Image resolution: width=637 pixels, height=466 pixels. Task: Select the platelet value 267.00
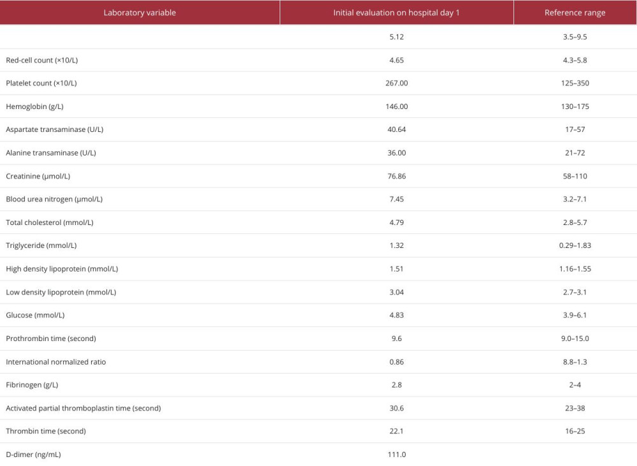coord(396,83)
